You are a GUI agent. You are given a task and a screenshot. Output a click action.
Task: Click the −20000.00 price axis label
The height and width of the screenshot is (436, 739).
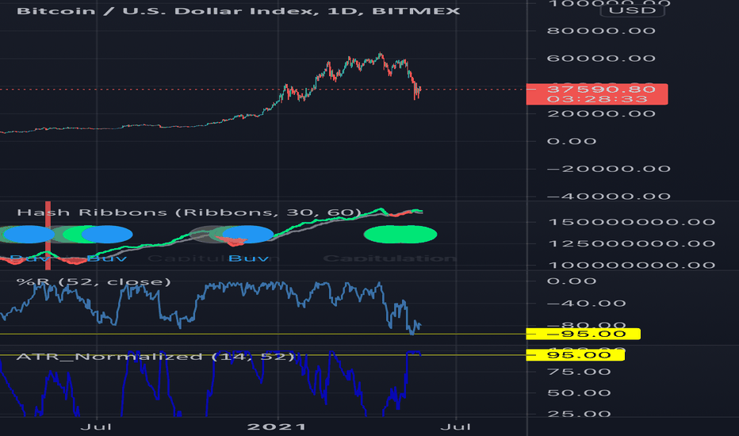[x=609, y=169]
